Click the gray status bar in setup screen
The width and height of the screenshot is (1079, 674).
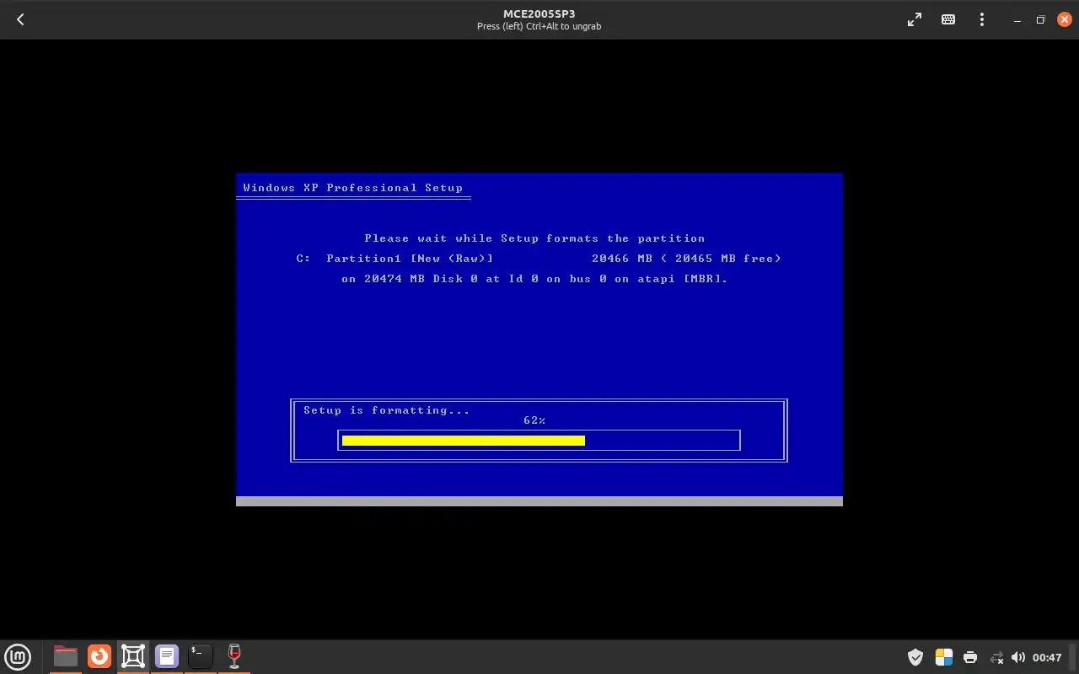[539, 501]
